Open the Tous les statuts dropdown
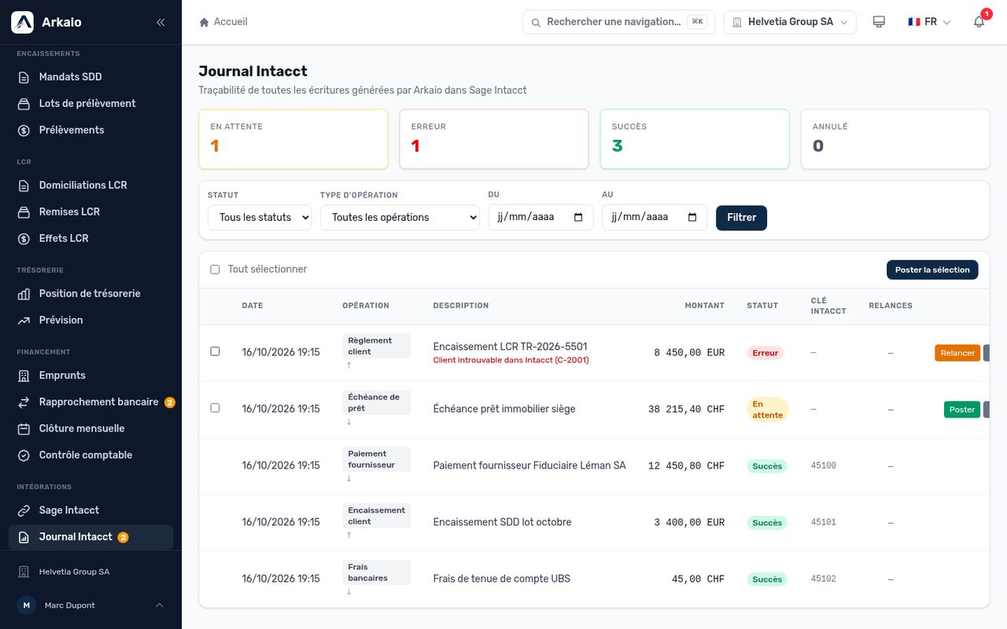Viewport: 1007px width, 629px height. click(x=260, y=218)
